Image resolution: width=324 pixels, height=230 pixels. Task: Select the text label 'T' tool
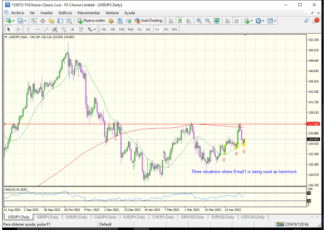(81, 30)
